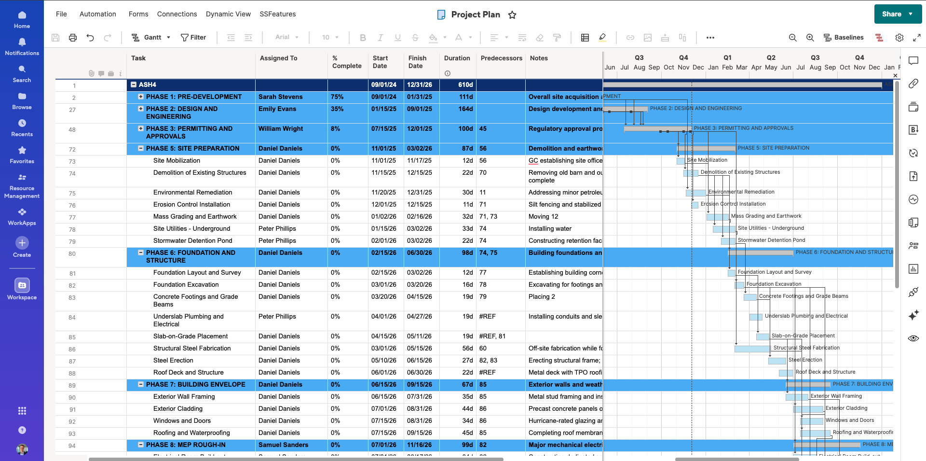The width and height of the screenshot is (926, 461).
Task: Open the Attachments paperclip in right panel
Action: pyautogui.click(x=913, y=84)
